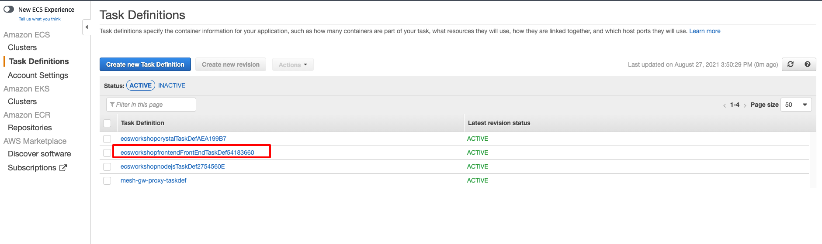Screen dimensions: 822x244
Task: Open Repositories under Amazon ECR
Action: pyautogui.click(x=30, y=128)
